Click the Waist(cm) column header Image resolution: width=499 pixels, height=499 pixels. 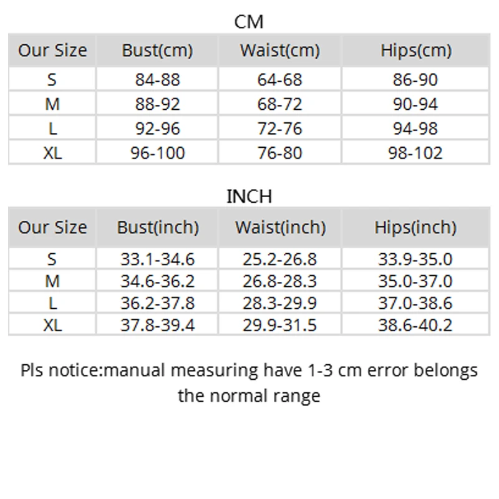(x=279, y=51)
